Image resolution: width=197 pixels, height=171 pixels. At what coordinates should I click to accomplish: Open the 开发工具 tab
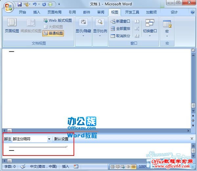pyautogui.click(x=132, y=12)
